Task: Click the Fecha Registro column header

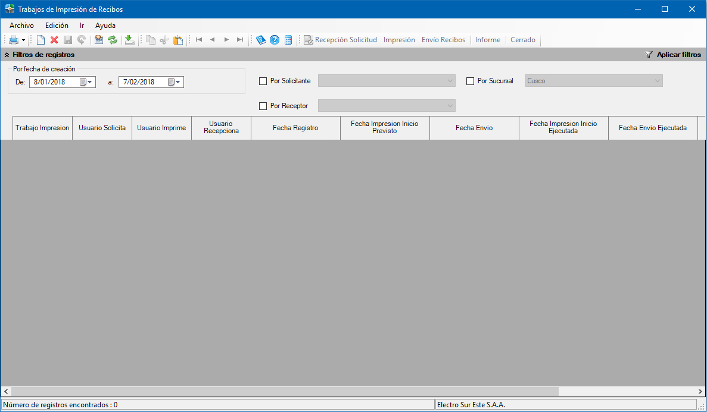Action: point(295,128)
